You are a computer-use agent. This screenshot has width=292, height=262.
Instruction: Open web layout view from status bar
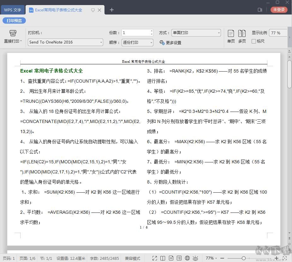pyautogui.click(x=187, y=258)
